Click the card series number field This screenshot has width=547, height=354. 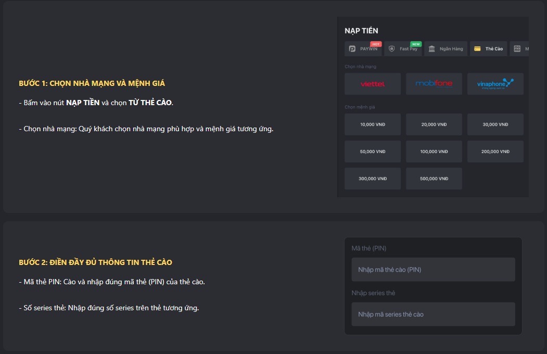[433, 314]
